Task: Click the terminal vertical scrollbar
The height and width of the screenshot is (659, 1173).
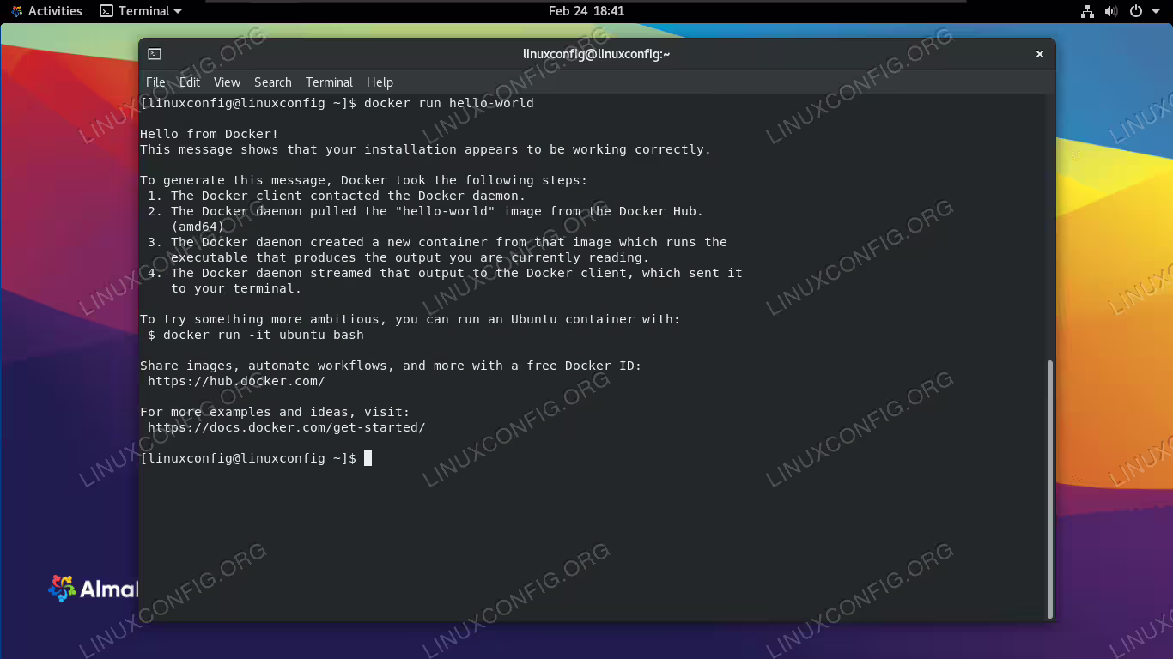Action: pos(1049,489)
